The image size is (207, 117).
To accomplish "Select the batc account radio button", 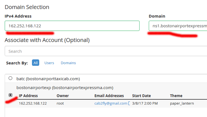I will click(x=10, y=78).
